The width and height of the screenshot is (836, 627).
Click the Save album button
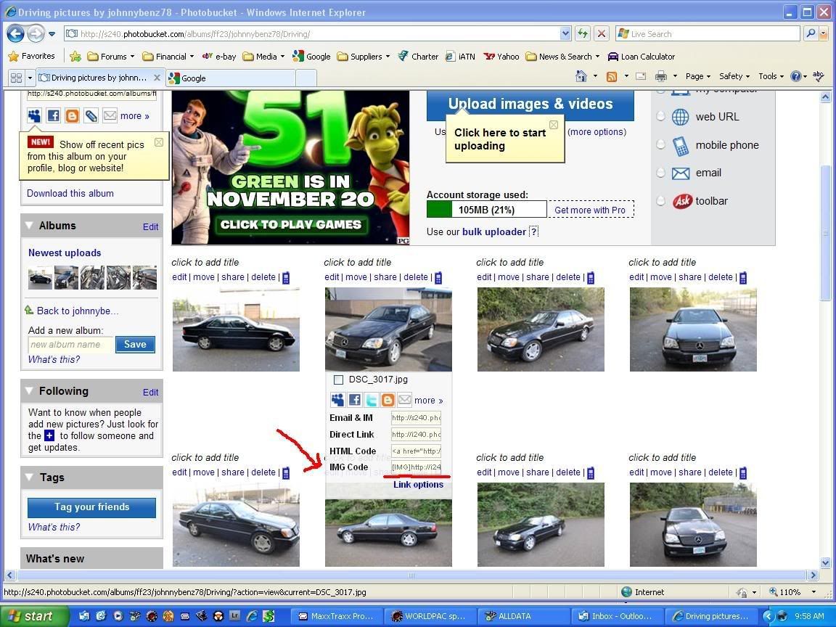coord(136,345)
